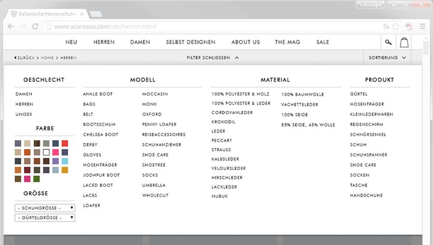This screenshot has width=433, height=245.
Task: Click the PDF extension icon
Action: 409,27
